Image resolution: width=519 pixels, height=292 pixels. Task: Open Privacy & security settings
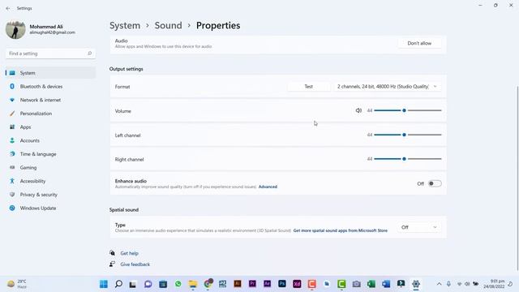pos(50,195)
